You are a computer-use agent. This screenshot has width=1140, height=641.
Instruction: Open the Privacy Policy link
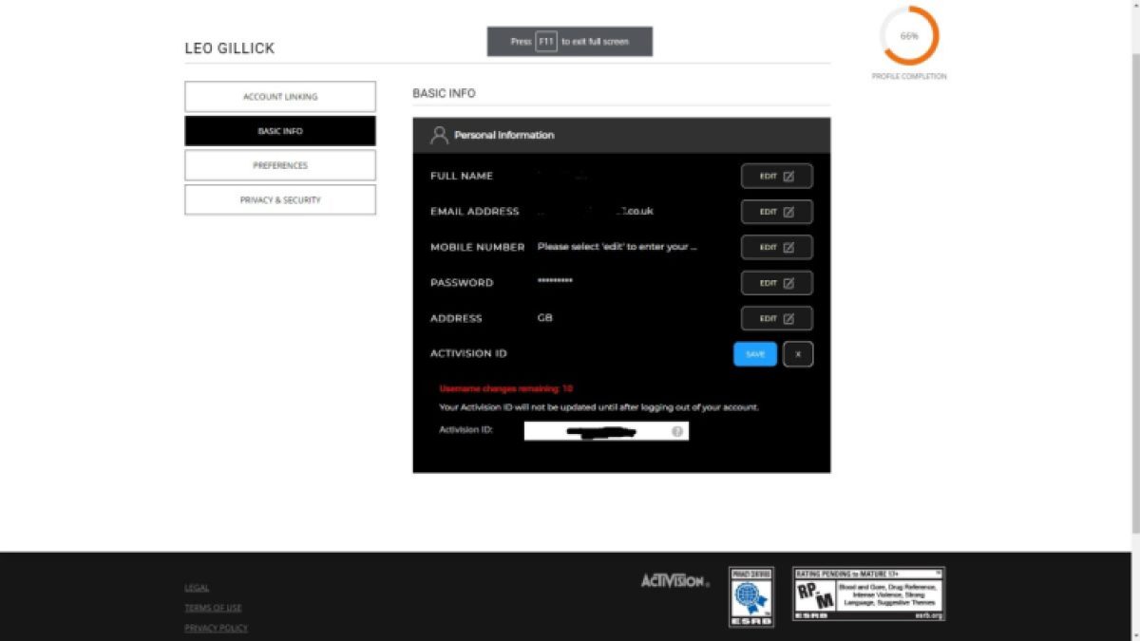[216, 628]
